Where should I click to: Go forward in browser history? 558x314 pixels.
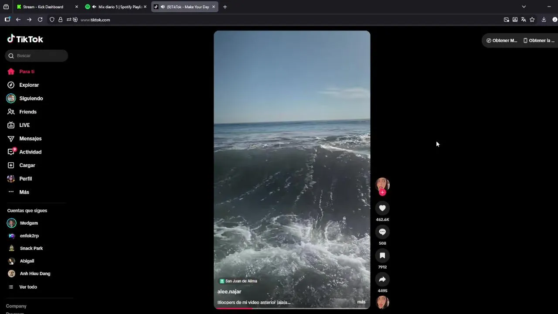pos(29,20)
